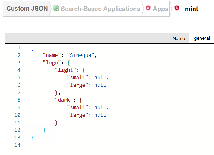Click the globe icon beside Search-Based Applications
214x155 pixels.
click(56, 8)
